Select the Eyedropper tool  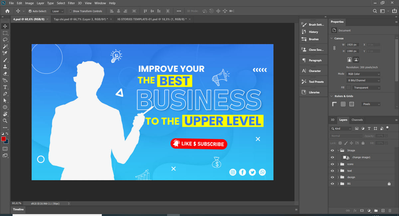pyautogui.click(x=5, y=53)
